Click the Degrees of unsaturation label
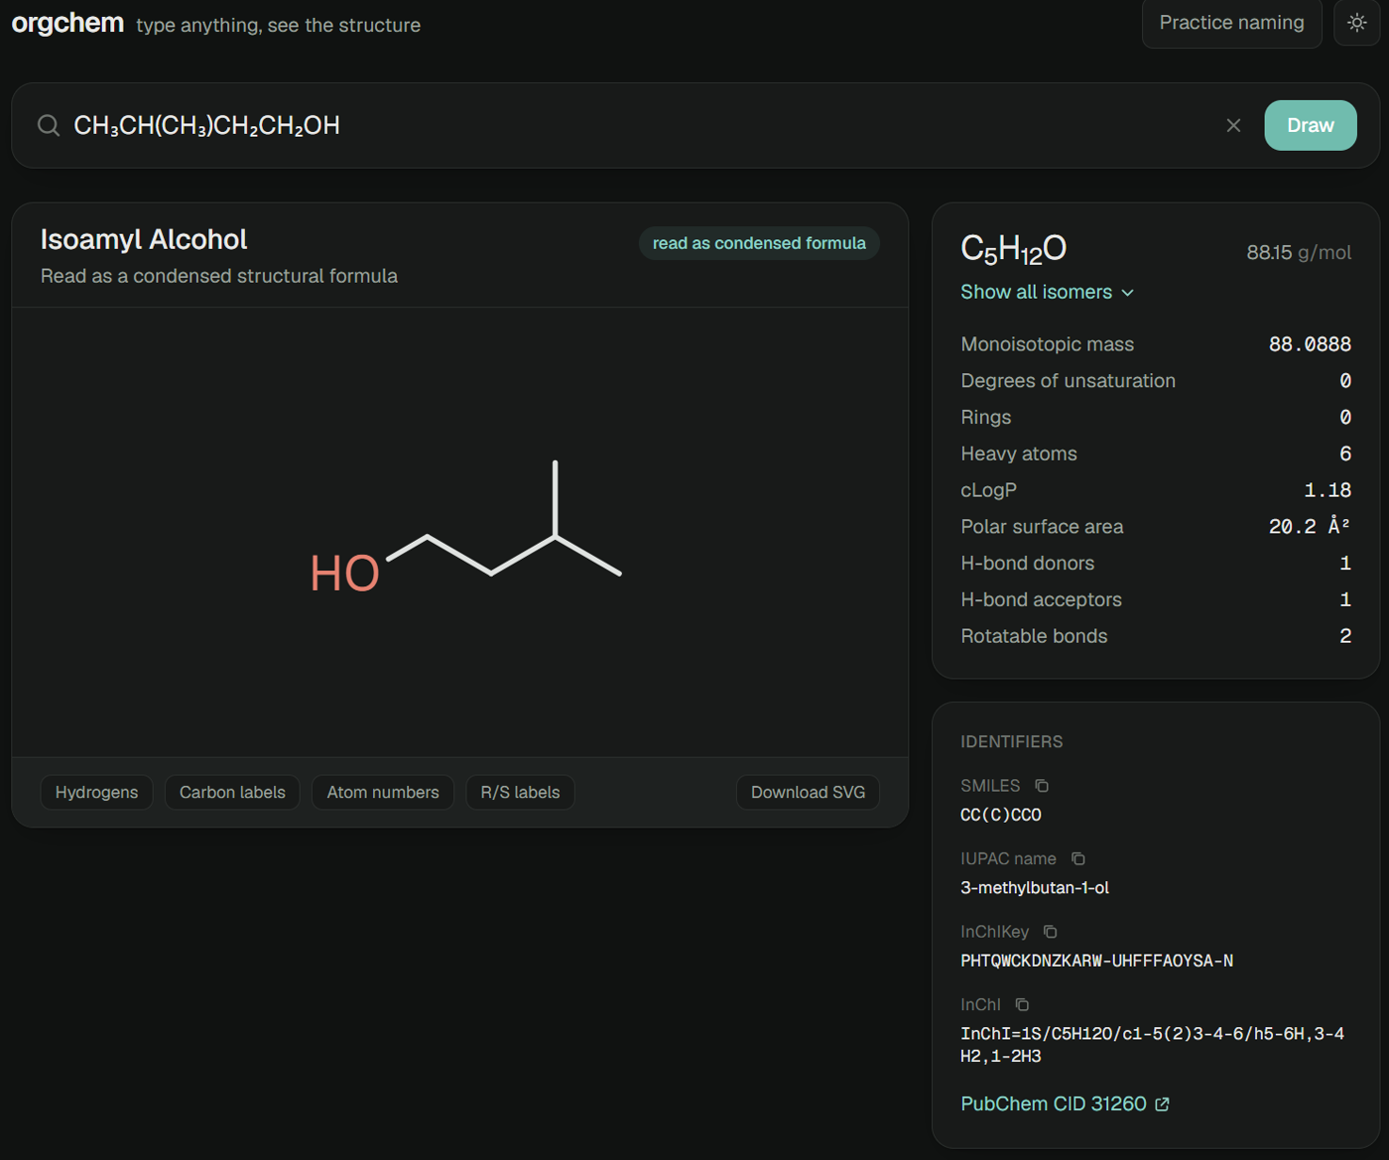Screen dimensions: 1389x1160 tap(1068, 381)
